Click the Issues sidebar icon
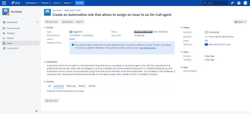250x114 pixels. point(4,43)
